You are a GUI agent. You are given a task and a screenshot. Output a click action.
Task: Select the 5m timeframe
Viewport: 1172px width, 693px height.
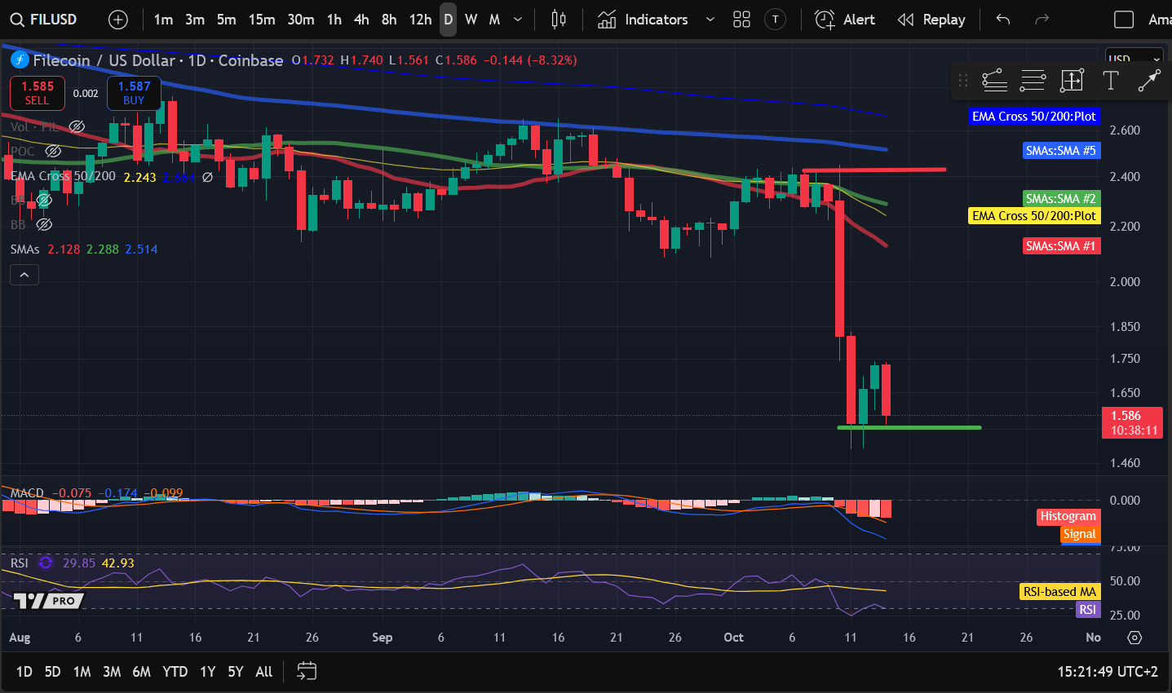coord(227,20)
